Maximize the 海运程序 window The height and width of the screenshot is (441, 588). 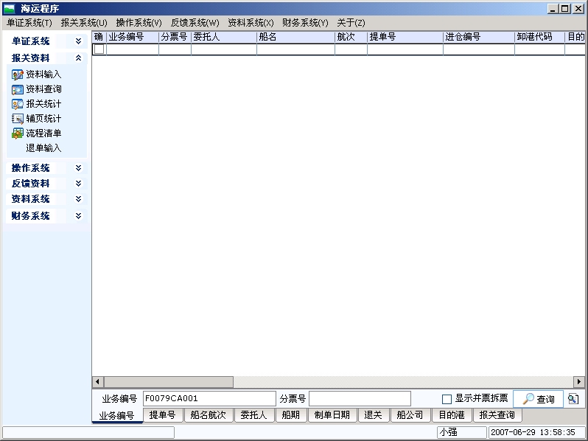[x=565, y=8]
